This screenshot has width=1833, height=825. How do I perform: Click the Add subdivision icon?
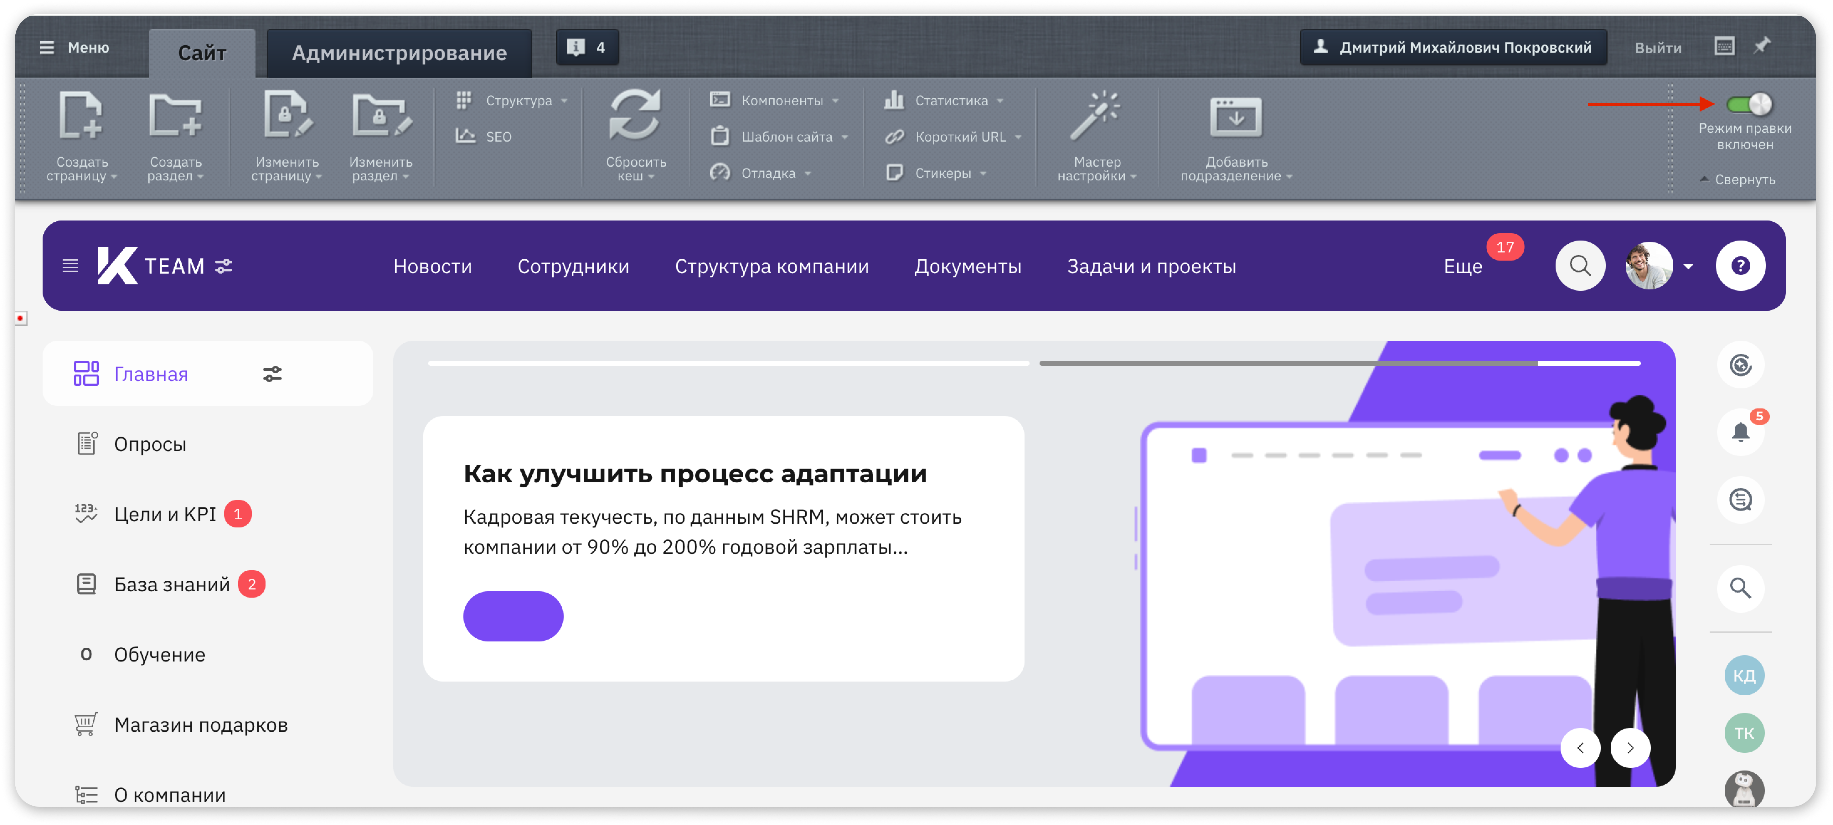1236,117
